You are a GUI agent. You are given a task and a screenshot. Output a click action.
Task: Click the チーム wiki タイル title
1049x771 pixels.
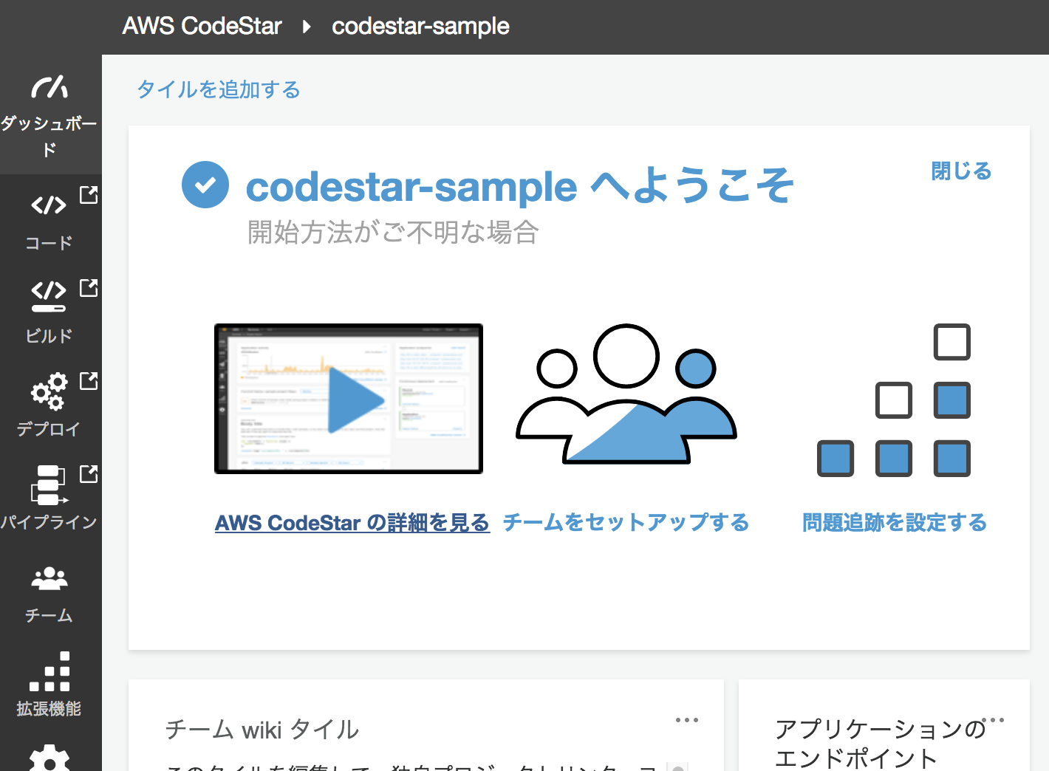pos(262,730)
